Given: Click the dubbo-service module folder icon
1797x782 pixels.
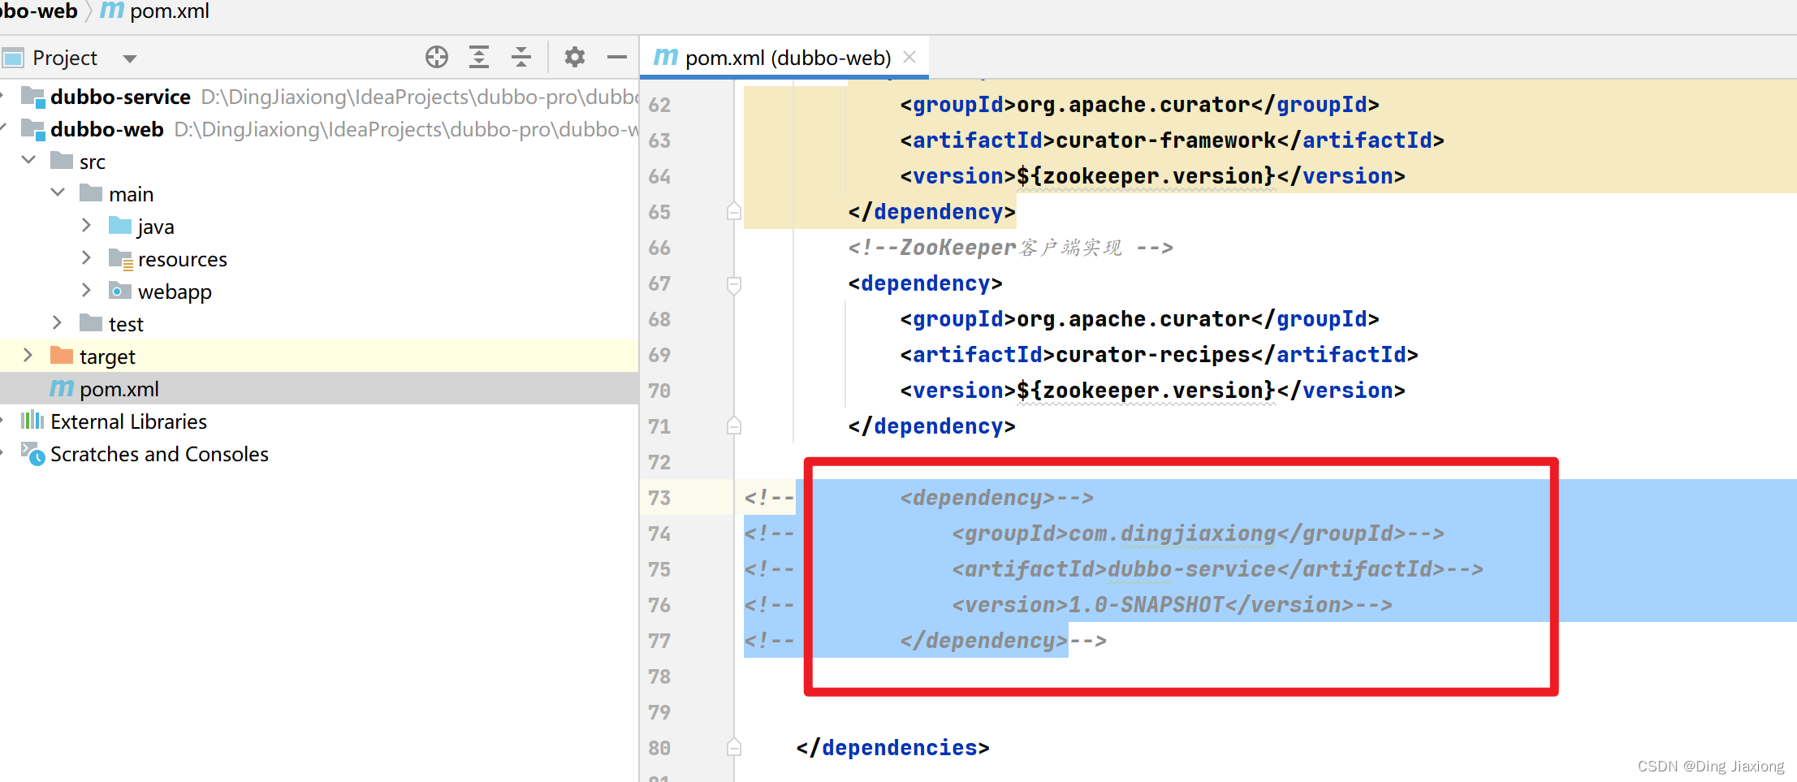Looking at the screenshot, I should point(32,97).
